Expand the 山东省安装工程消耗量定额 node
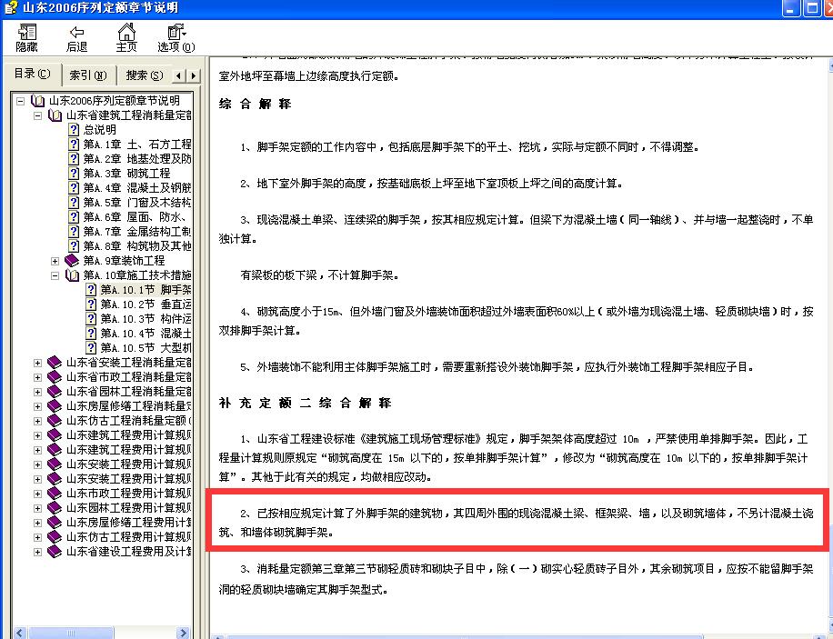This screenshot has height=639, width=833. (x=37, y=363)
